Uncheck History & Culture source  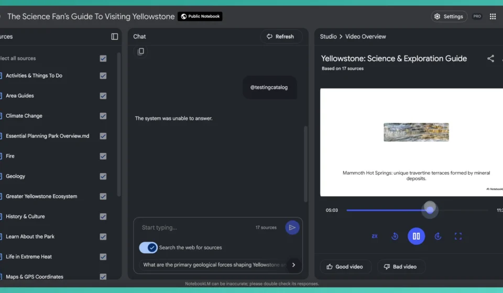[x=103, y=217]
